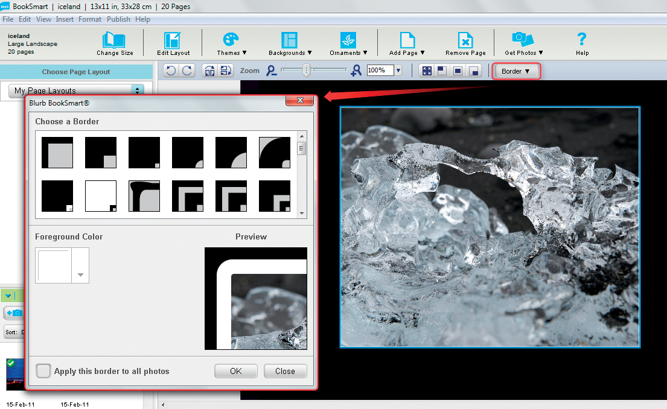Rotate photo counterclockwise with left rotate icon
Screen dimensions: 667x409
(x=171, y=71)
